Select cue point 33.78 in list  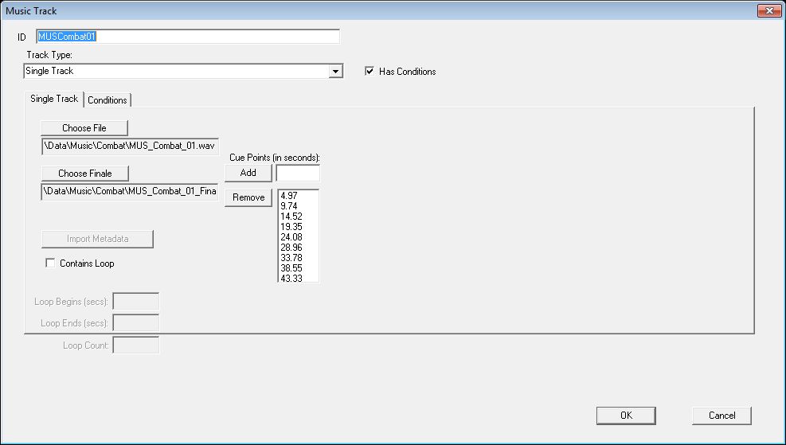click(x=299, y=258)
